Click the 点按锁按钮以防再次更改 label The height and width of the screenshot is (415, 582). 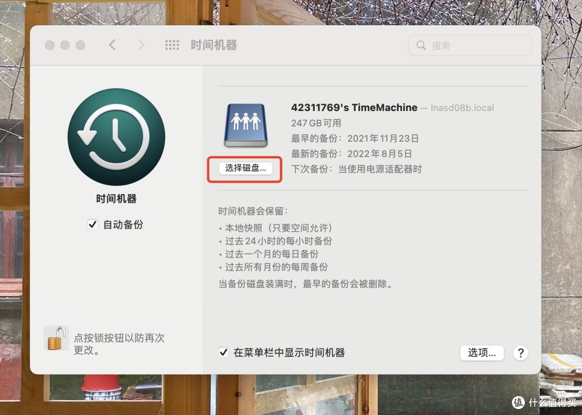(x=119, y=344)
